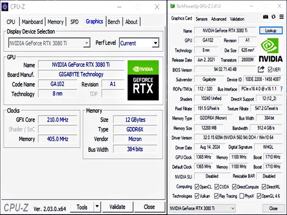Image resolution: width=287 pixels, height=215 pixels.
Task: Click the Lookup button
Action: pyautogui.click(x=271, y=30)
